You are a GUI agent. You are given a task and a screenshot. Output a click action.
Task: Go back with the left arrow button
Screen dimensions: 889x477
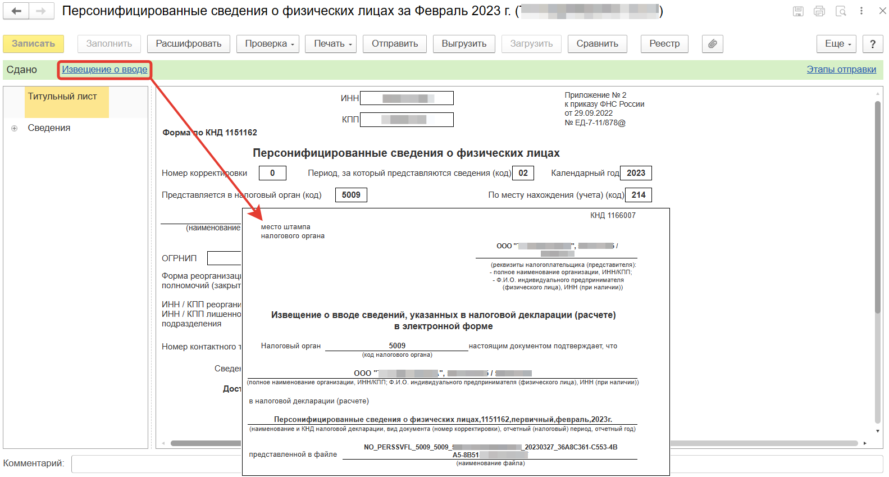(x=16, y=11)
